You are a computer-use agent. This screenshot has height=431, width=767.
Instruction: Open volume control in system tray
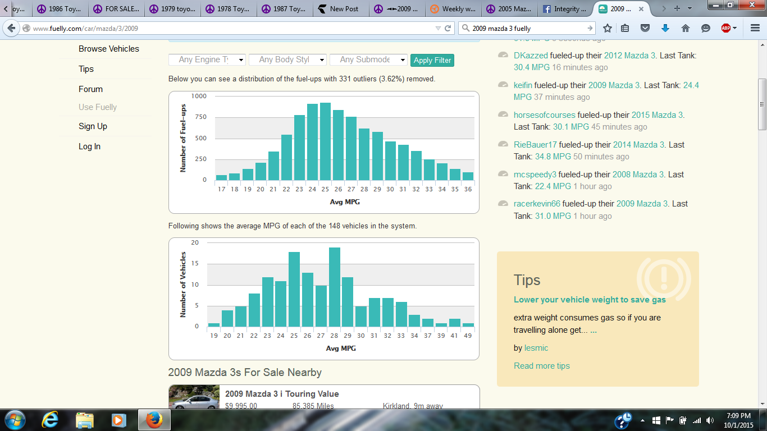click(x=710, y=420)
